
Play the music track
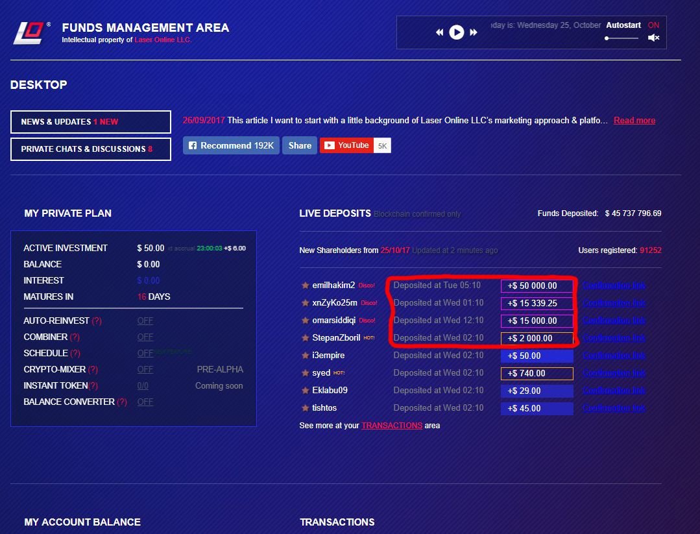tap(456, 32)
